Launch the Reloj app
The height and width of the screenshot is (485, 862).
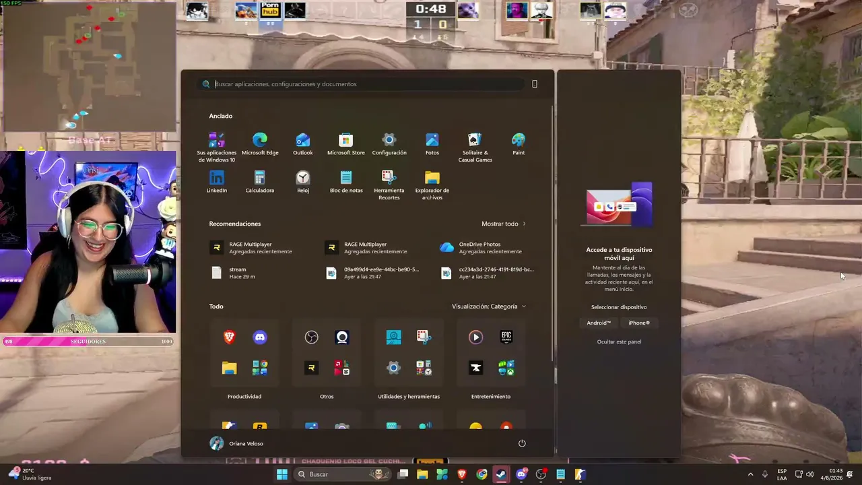[x=303, y=182]
